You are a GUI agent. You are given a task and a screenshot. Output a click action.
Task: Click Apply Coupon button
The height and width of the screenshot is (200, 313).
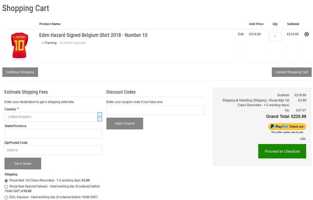[125, 123]
